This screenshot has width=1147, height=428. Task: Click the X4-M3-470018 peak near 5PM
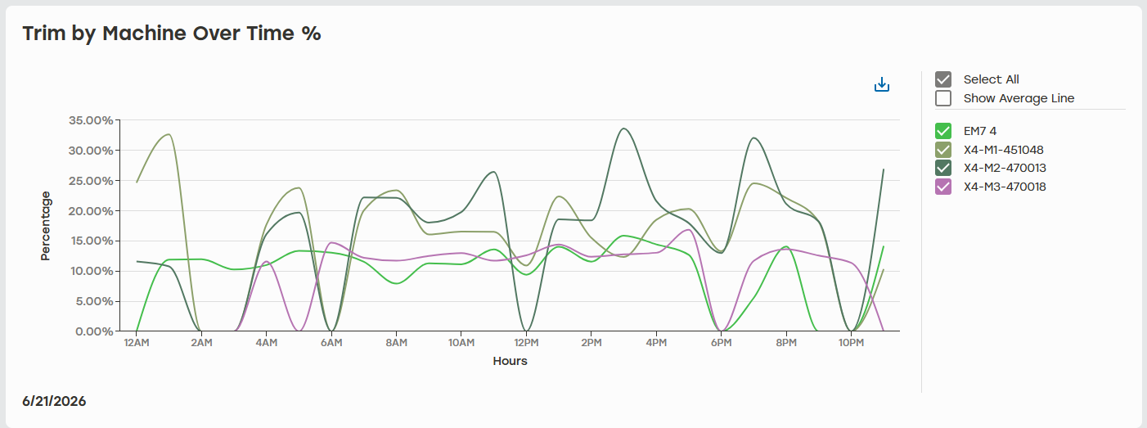point(688,230)
